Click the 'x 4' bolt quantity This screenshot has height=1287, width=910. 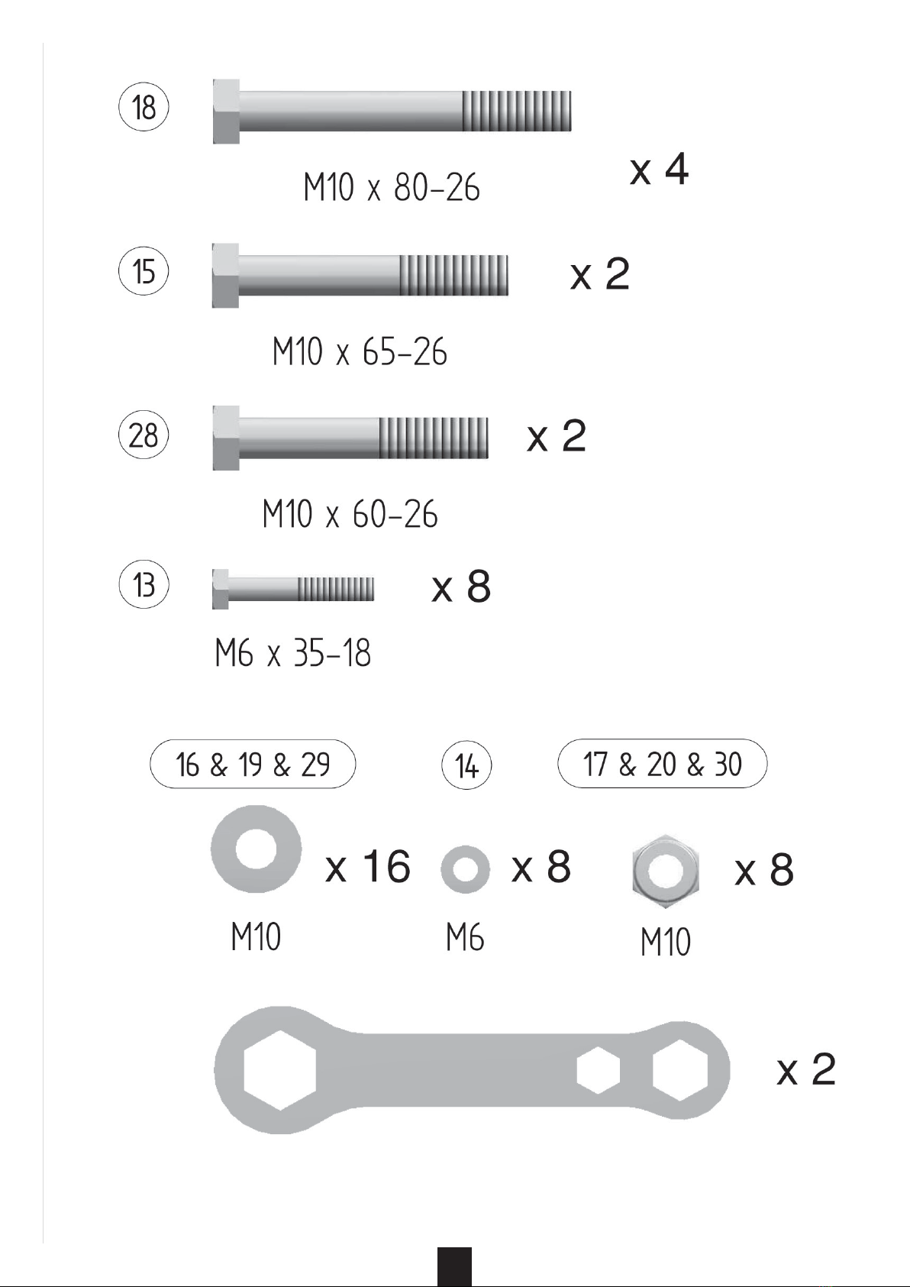659,169
